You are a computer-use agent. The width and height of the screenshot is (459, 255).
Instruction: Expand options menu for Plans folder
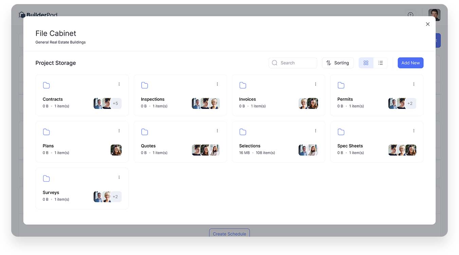[119, 131]
